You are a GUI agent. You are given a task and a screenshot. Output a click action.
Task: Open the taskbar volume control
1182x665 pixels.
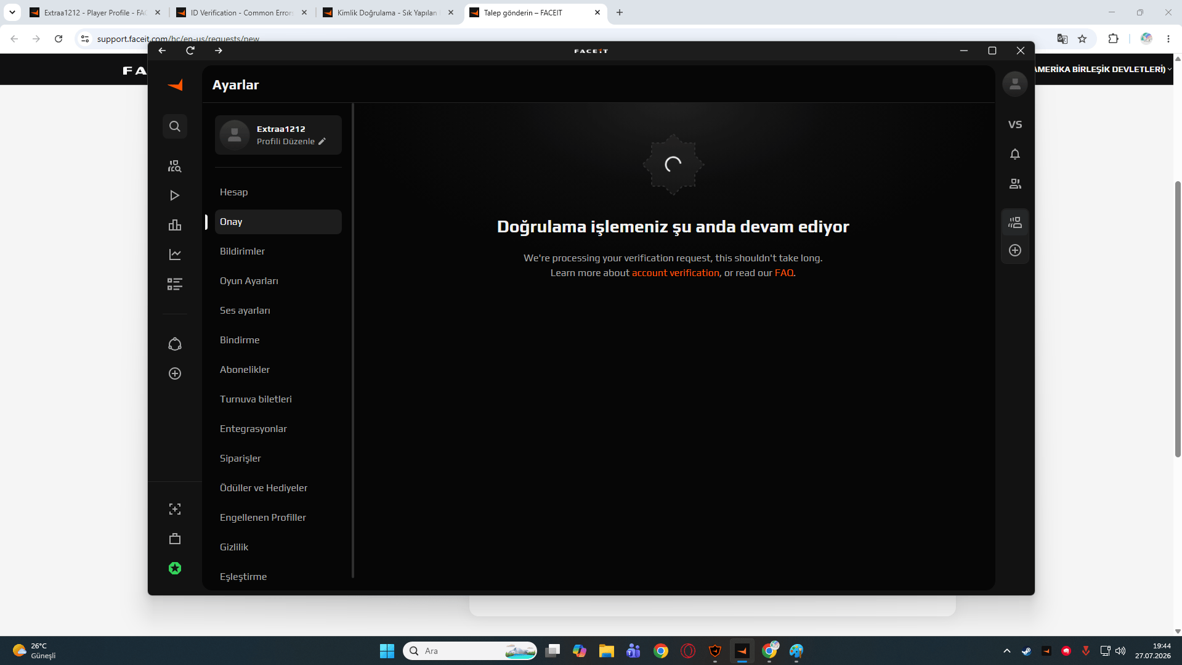pyautogui.click(x=1120, y=651)
